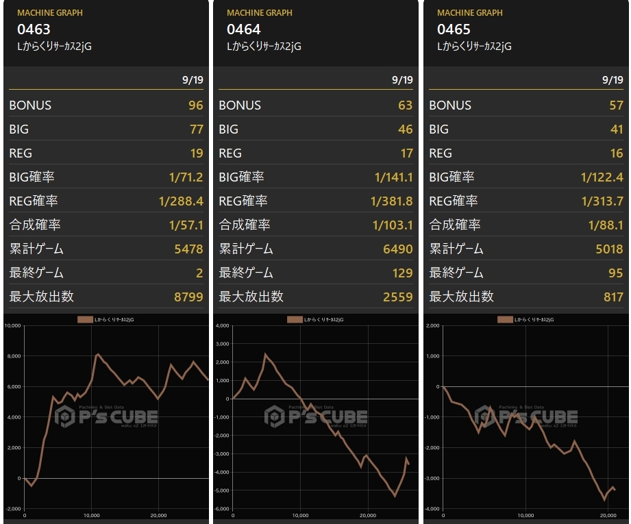This screenshot has height=524, width=631.
Task: Click the REG確率 1/288.4 row of 0463
Action: coord(106,201)
